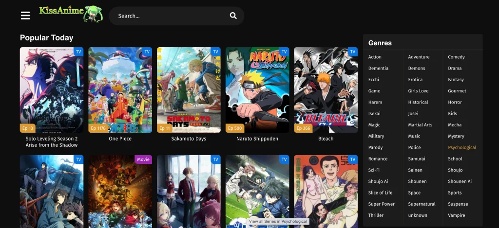Select the Fantasy genre
Image resolution: width=499 pixels, height=228 pixels.
click(456, 80)
